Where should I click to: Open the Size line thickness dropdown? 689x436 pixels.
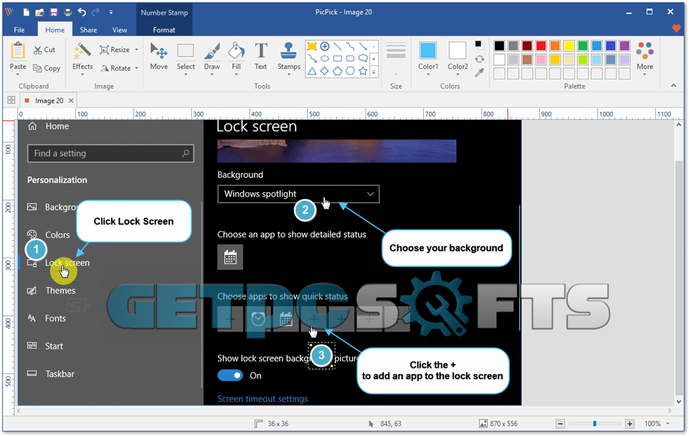pos(396,74)
